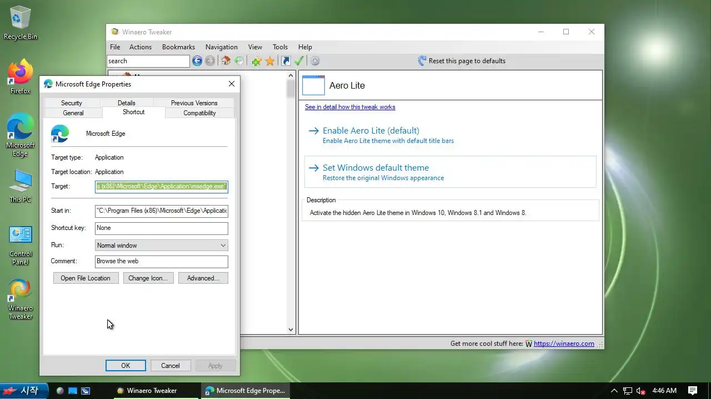Screen dimensions: 711x399
Task: Select Winaero Tweaker desktop shortcut
Action: click(21, 299)
